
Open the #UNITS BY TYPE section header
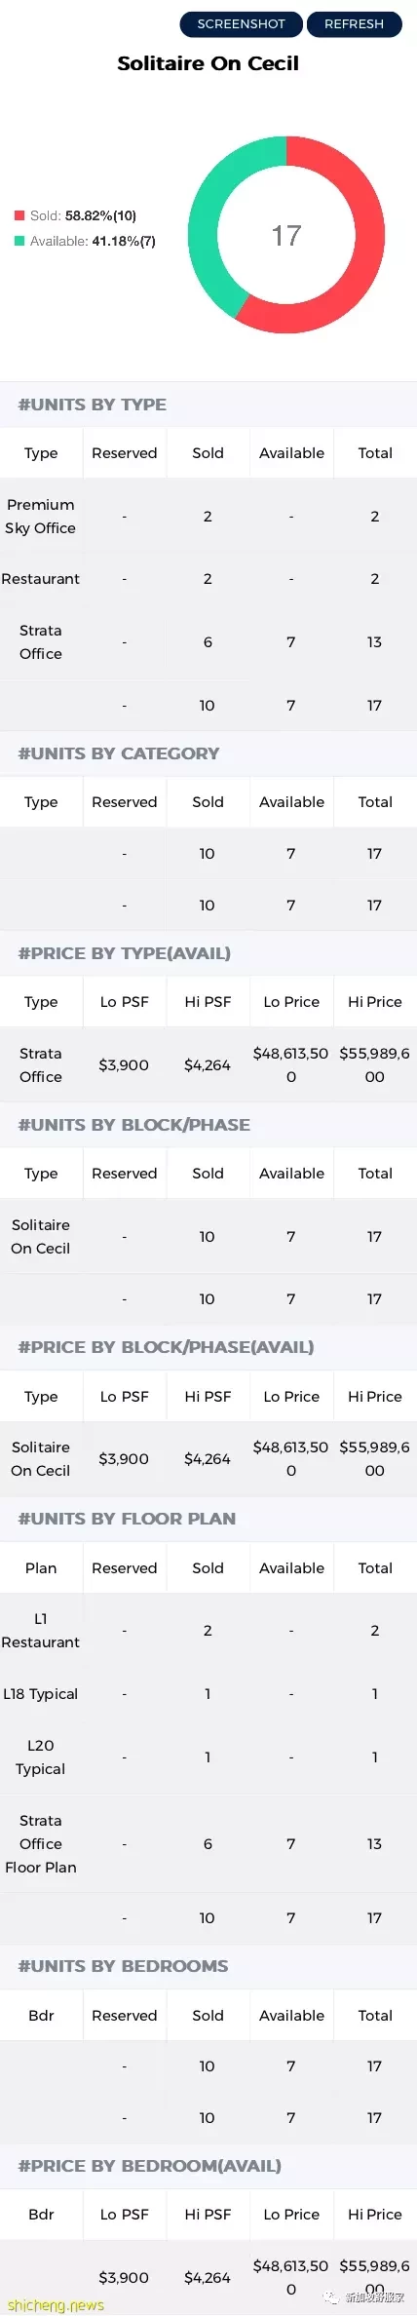[x=208, y=405]
